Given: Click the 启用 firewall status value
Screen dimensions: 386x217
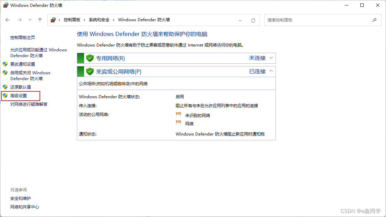Looking at the screenshot, I should [180, 97].
